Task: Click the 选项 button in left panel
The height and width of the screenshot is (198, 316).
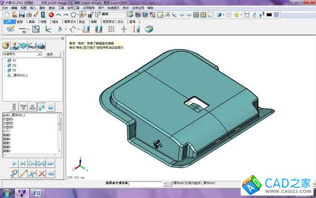Action: tap(50, 54)
